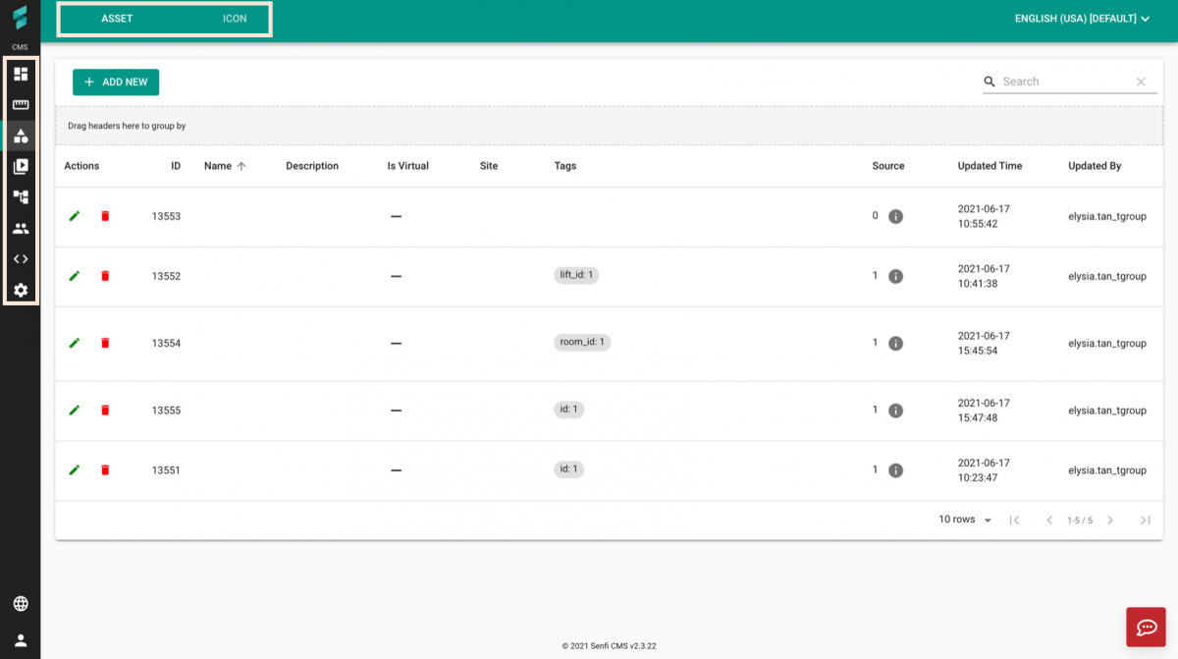The width and height of the screenshot is (1178, 659).
Task: Open the Assets shapes icon in sidebar
Action: [20, 136]
